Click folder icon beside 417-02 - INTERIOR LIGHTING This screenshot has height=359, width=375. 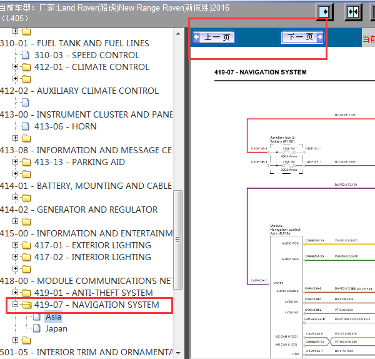tap(26, 257)
